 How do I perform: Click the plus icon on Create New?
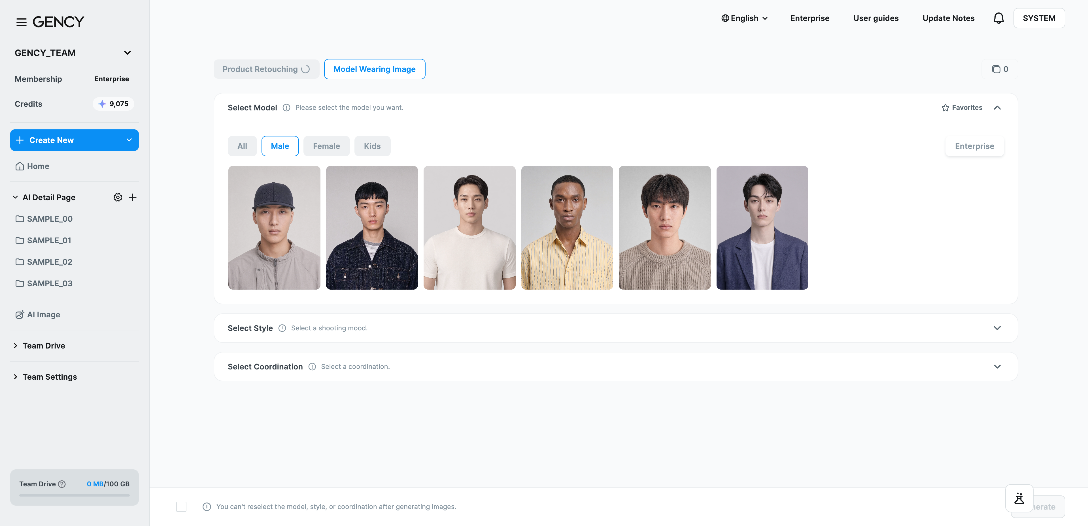click(x=20, y=140)
